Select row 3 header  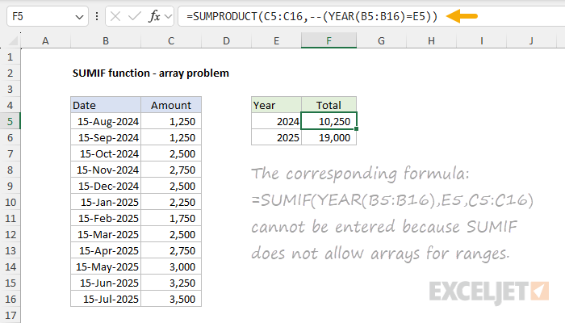(10, 89)
